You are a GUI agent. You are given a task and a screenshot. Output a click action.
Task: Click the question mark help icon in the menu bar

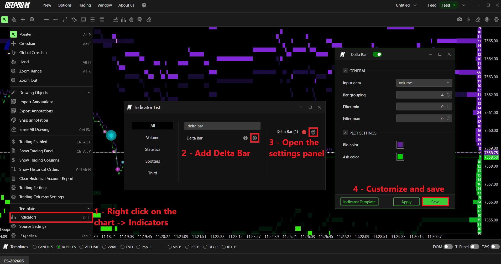tap(144, 5)
